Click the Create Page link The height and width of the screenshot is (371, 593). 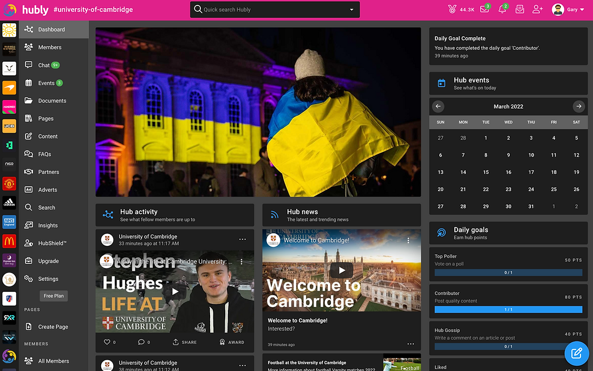(x=54, y=327)
